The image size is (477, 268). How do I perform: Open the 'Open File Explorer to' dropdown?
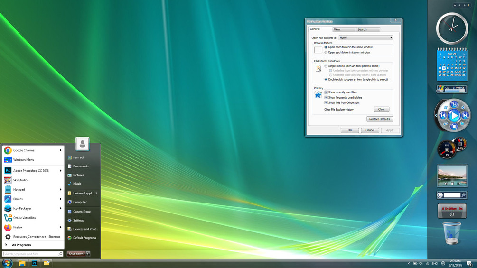[366, 37]
